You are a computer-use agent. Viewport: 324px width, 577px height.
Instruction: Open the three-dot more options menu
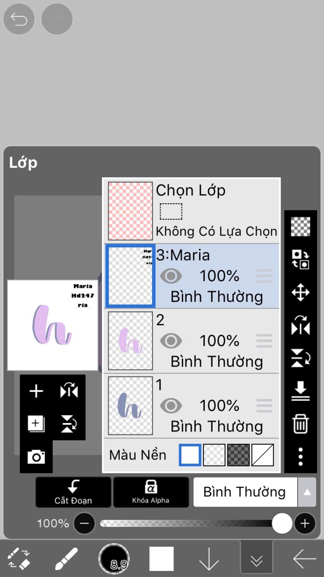(x=300, y=457)
